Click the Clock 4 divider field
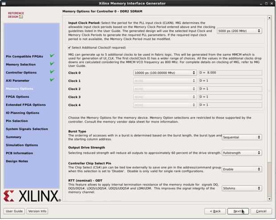 pos(230,105)
